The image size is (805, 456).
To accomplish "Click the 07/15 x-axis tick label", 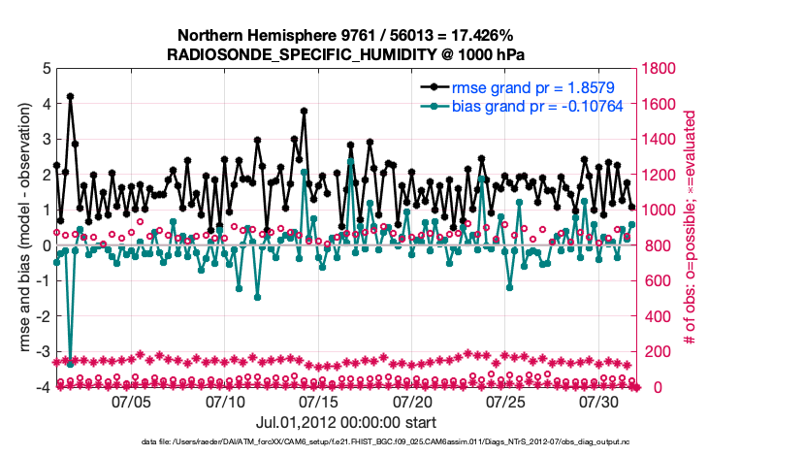I will 318,401.
